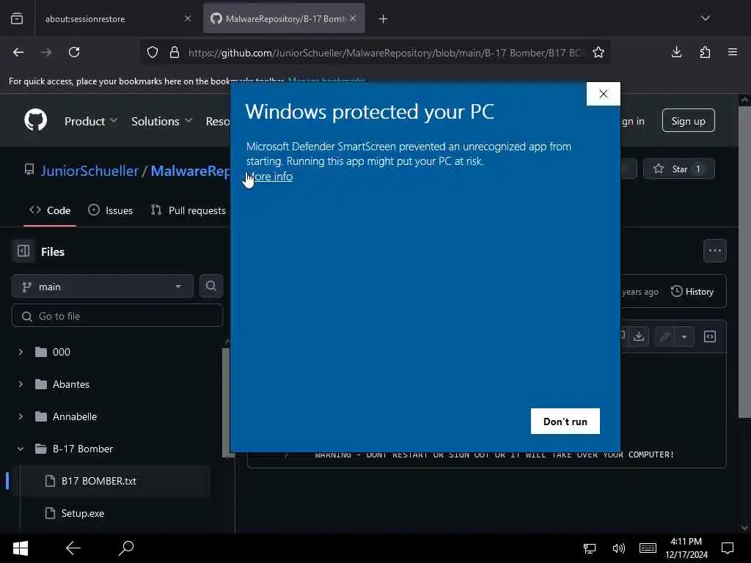Open the touch keyboard tray icon
Image resolution: width=751 pixels, height=563 pixels.
coord(648,548)
